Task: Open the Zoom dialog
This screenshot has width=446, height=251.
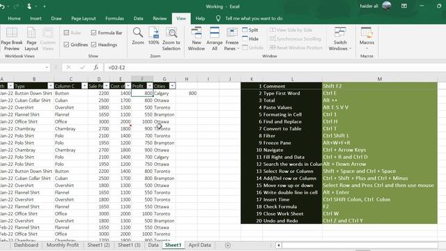Action: 138,36
